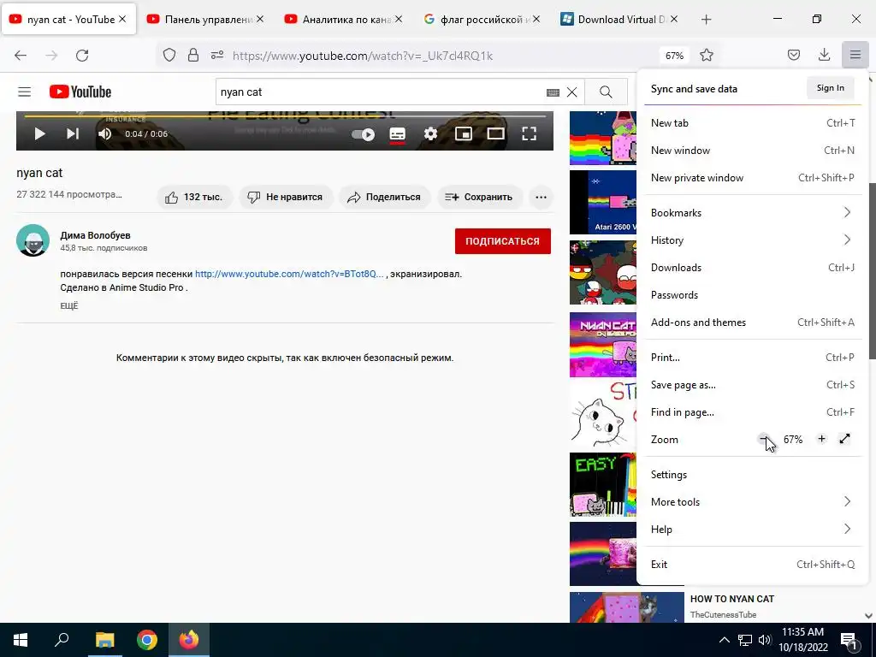Toggle subtitles in the video player

pyautogui.click(x=397, y=134)
